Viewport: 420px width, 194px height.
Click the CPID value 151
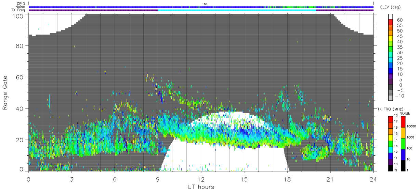[205, 4]
